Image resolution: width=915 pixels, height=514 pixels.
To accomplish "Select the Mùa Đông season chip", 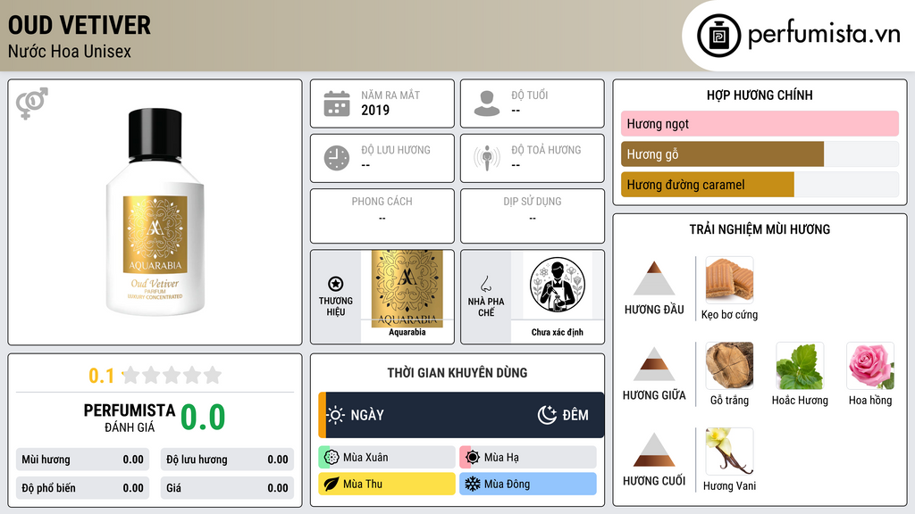I will click(528, 485).
